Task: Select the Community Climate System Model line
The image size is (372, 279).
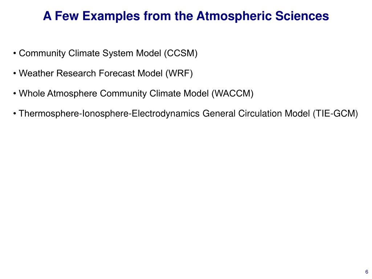Action: (x=105, y=53)
